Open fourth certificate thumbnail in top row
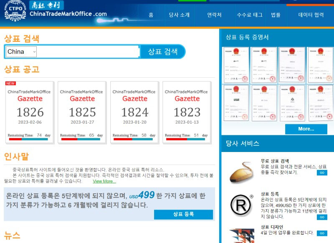 [320, 65]
